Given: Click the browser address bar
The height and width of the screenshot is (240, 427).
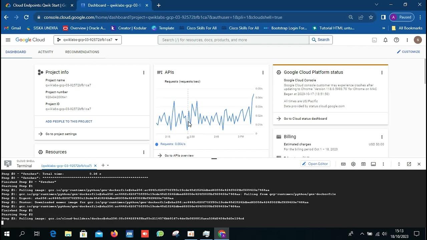Looking at the screenshot, I should click(190, 17).
